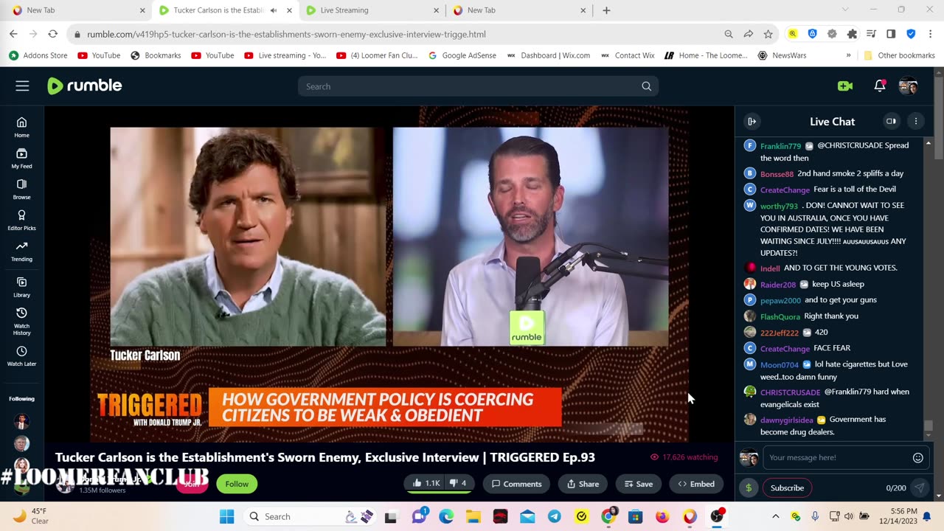Screen dimensions: 944x531
Task: Toggle the browser side panel
Action: [891, 34]
